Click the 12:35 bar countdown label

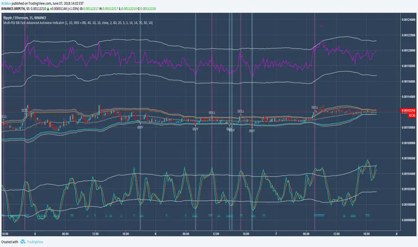[412, 115]
